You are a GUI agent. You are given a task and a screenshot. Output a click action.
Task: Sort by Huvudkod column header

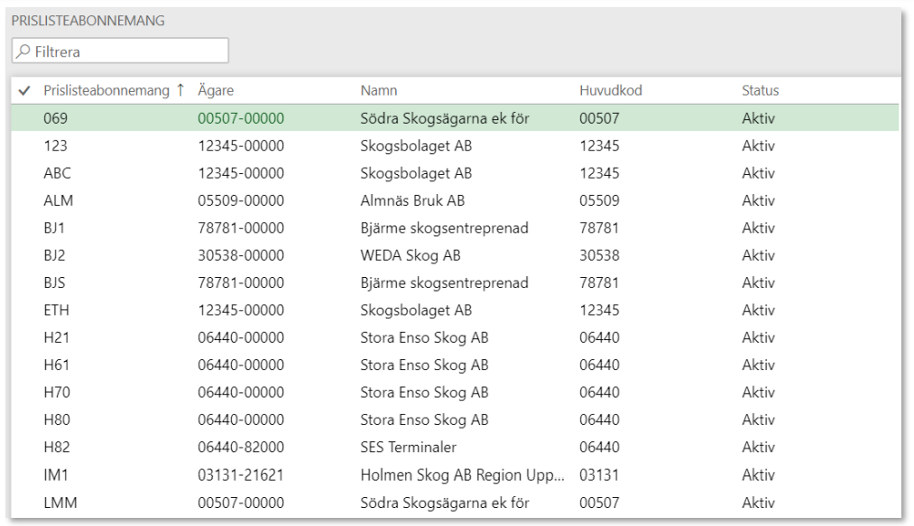pyautogui.click(x=610, y=90)
